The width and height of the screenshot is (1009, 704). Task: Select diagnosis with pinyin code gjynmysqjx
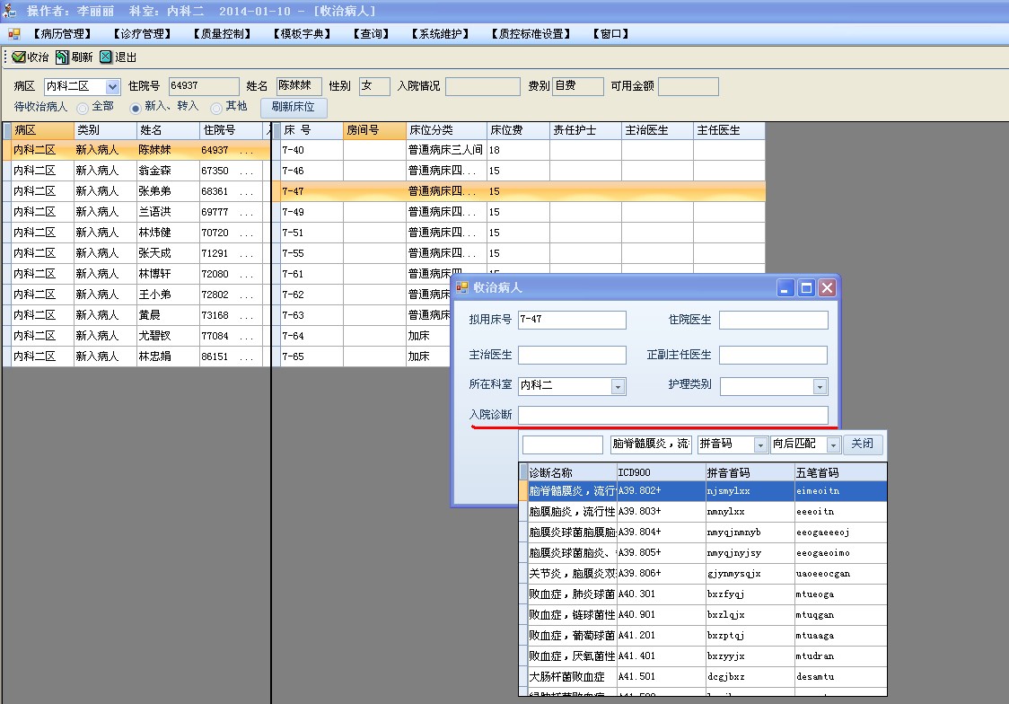[x=704, y=574]
